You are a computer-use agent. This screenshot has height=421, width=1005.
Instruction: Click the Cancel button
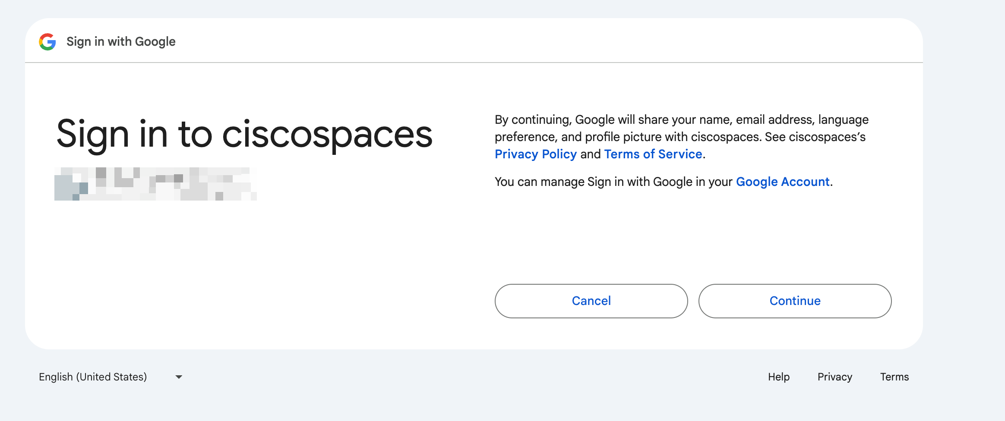(591, 301)
